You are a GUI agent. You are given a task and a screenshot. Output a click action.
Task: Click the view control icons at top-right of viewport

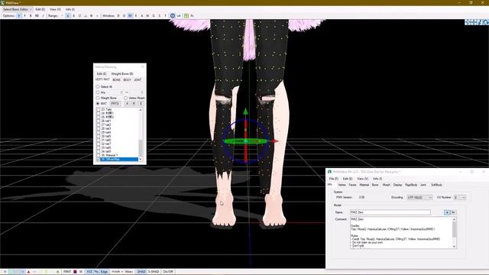[477, 22]
